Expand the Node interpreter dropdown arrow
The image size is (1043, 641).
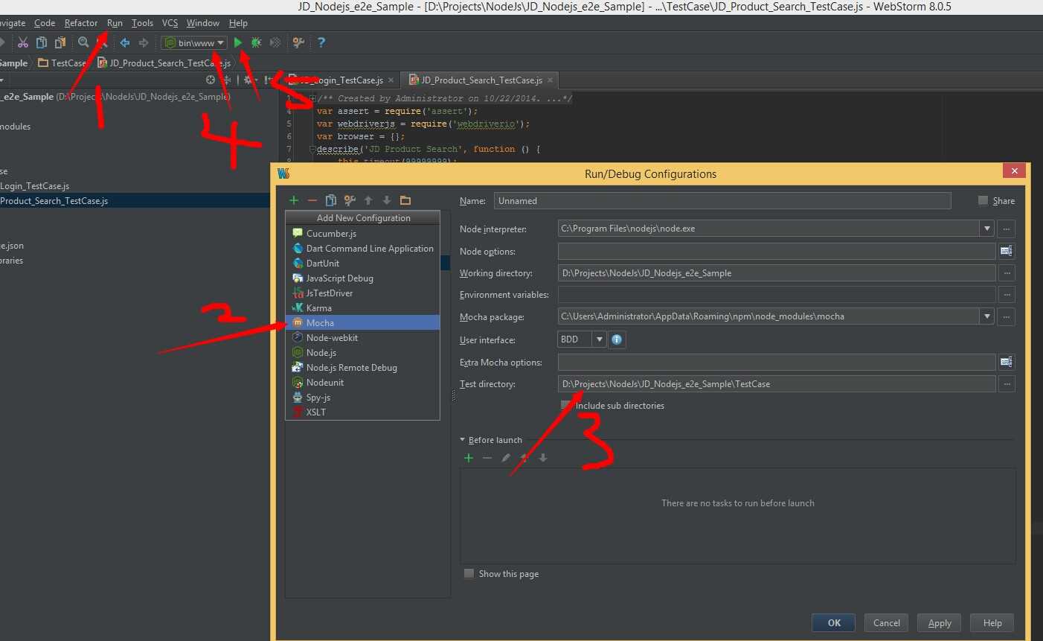987,229
